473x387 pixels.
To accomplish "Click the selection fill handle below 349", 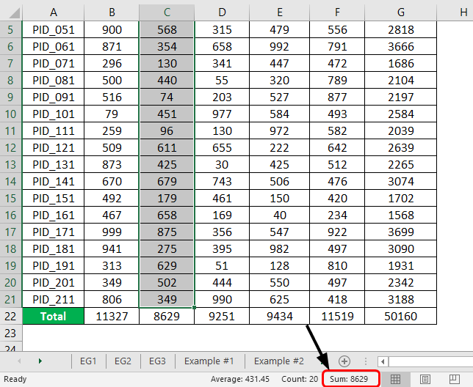I will (194, 308).
